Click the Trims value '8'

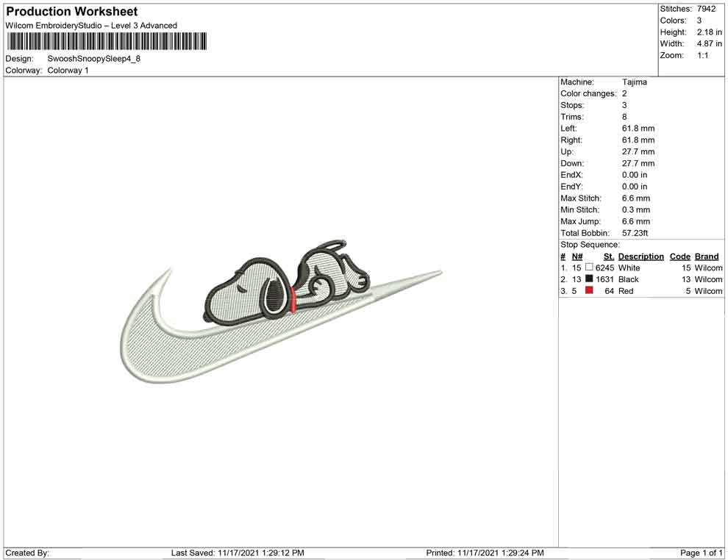click(624, 117)
